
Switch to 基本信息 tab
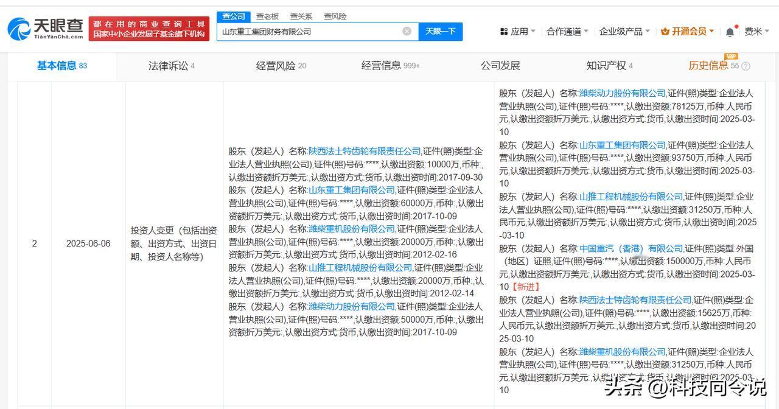pos(62,66)
